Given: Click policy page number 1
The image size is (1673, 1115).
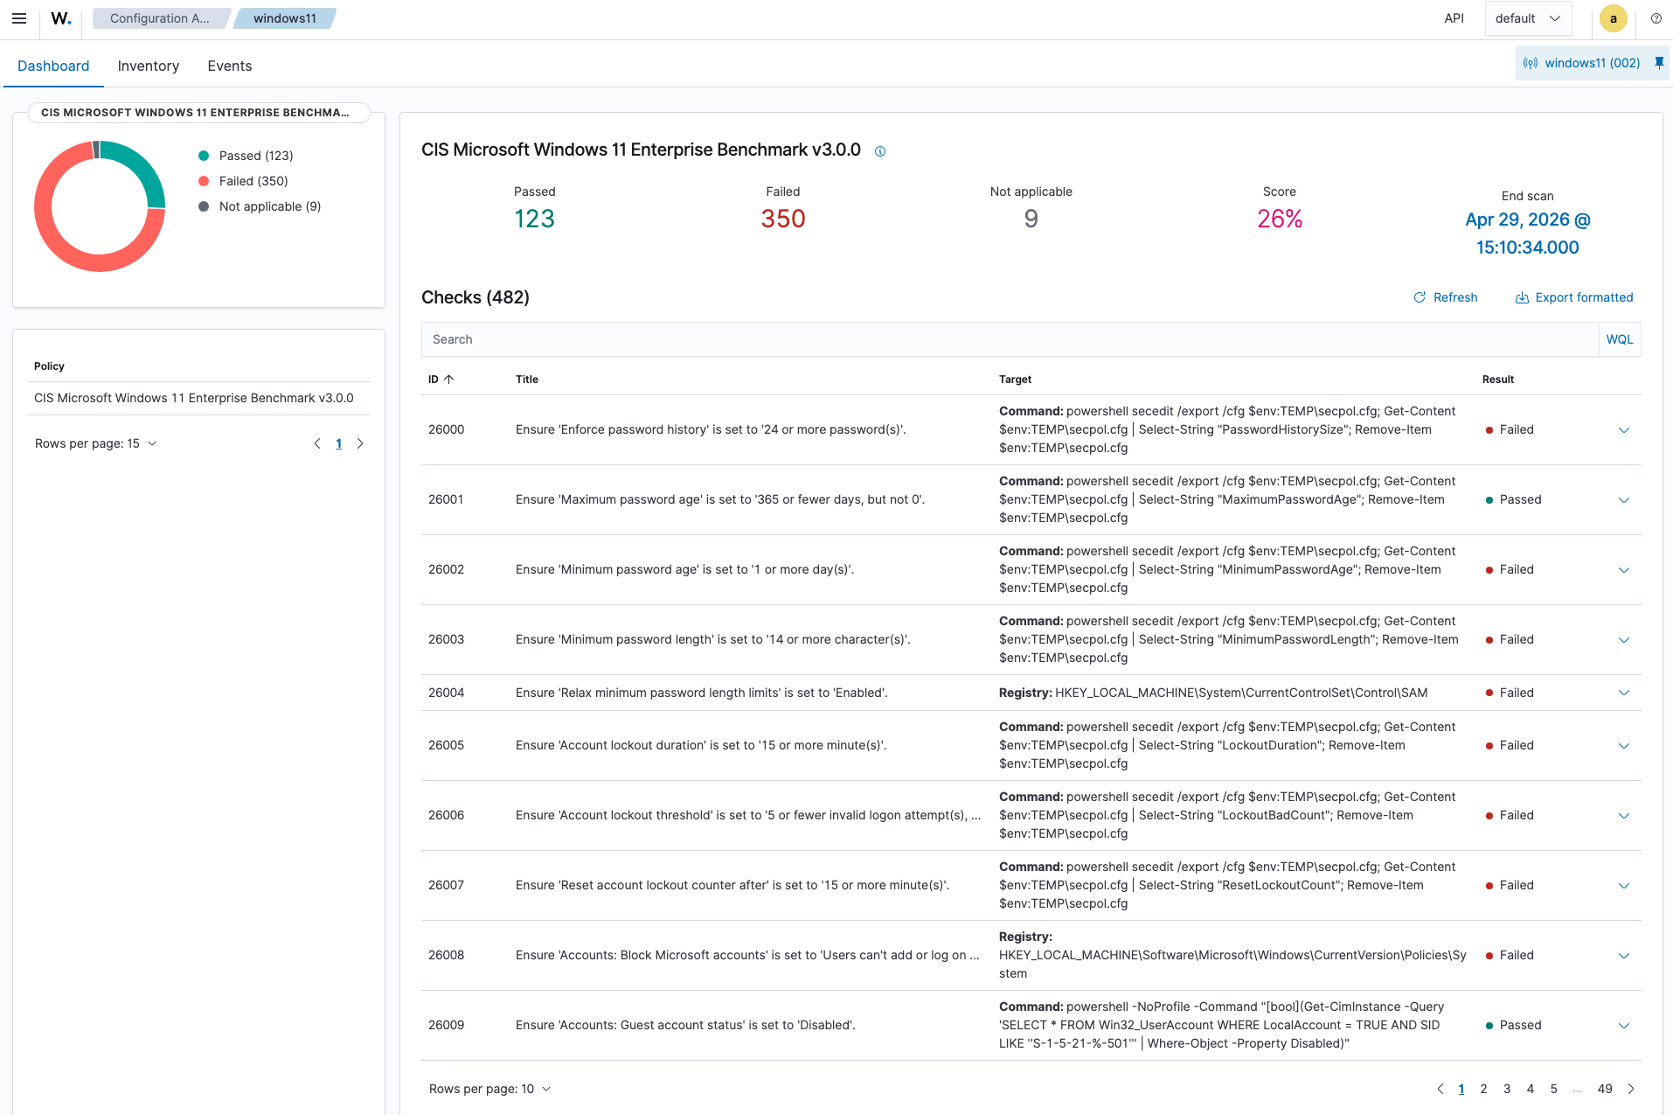Looking at the screenshot, I should coord(339,443).
